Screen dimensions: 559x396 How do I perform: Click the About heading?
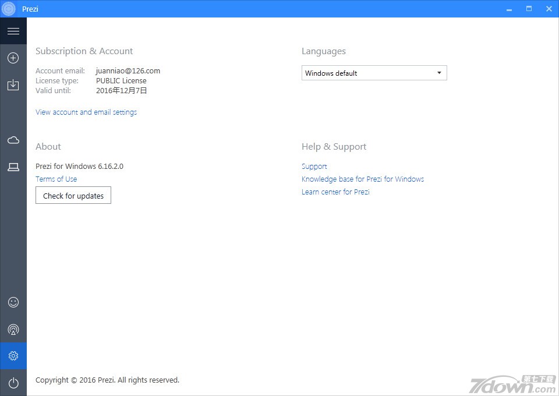48,147
